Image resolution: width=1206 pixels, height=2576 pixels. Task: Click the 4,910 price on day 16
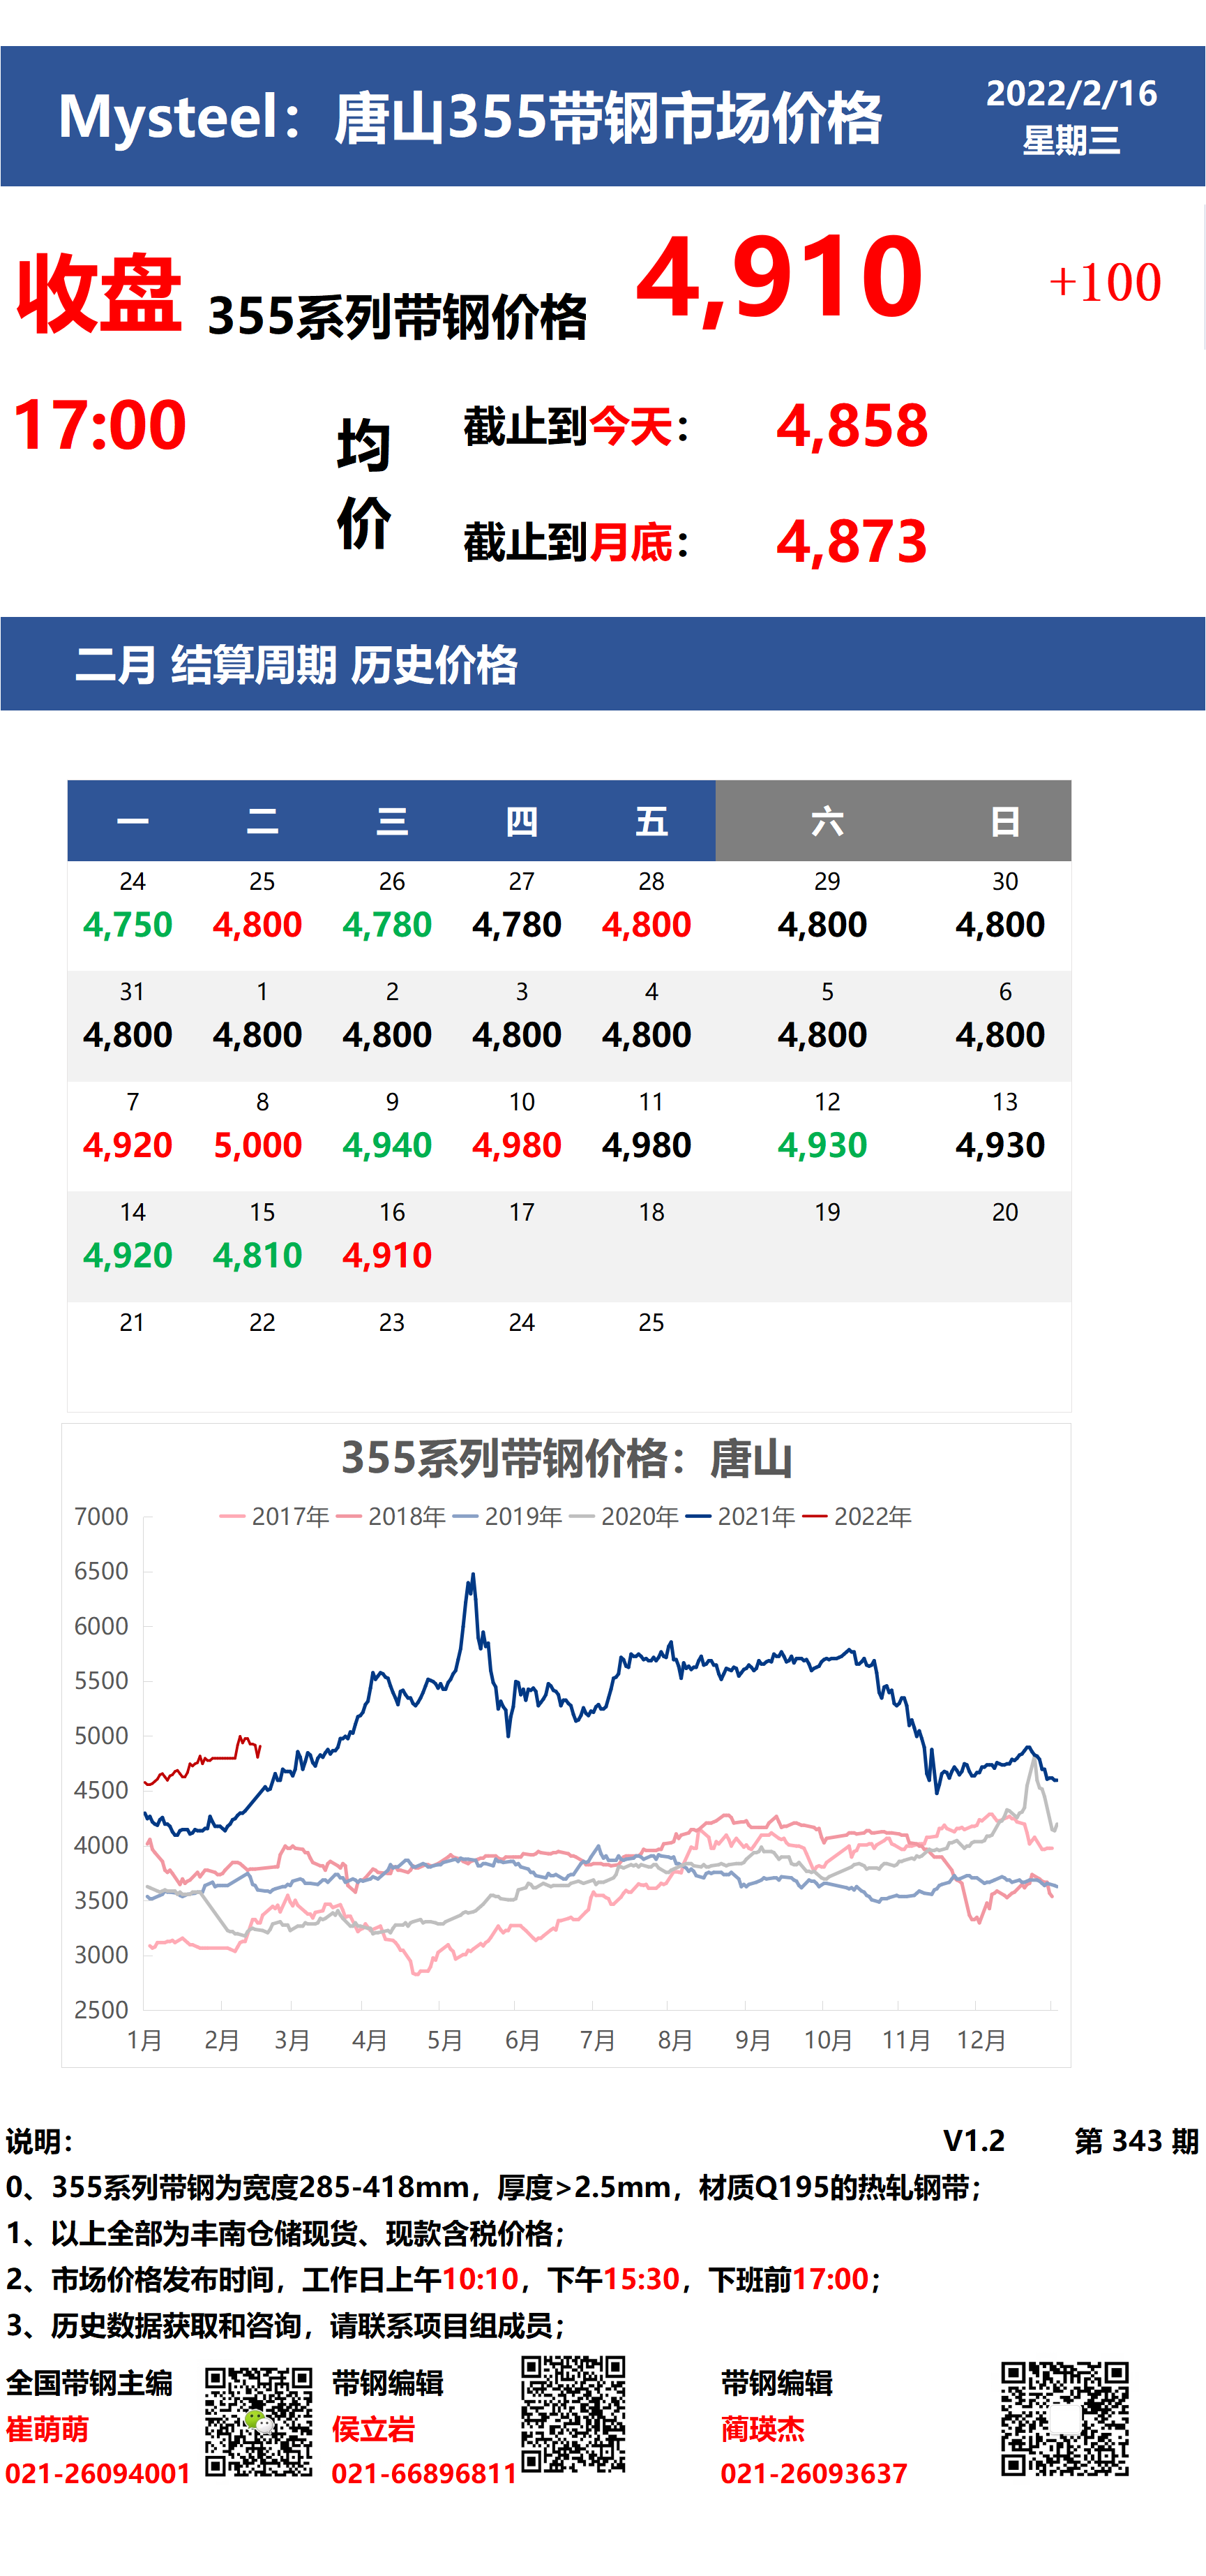coord(388,1255)
